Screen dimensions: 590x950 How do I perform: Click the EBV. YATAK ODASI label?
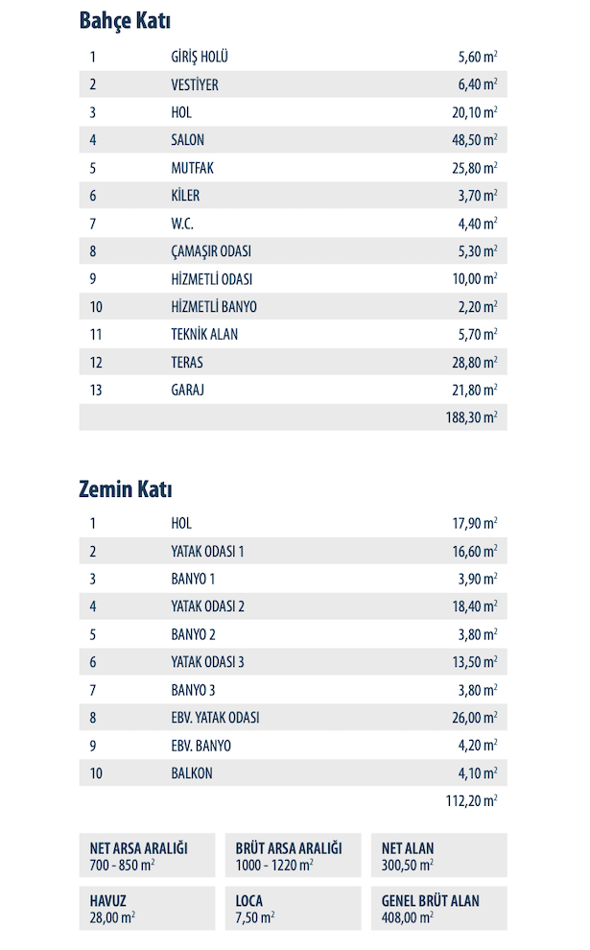pyautogui.click(x=215, y=718)
